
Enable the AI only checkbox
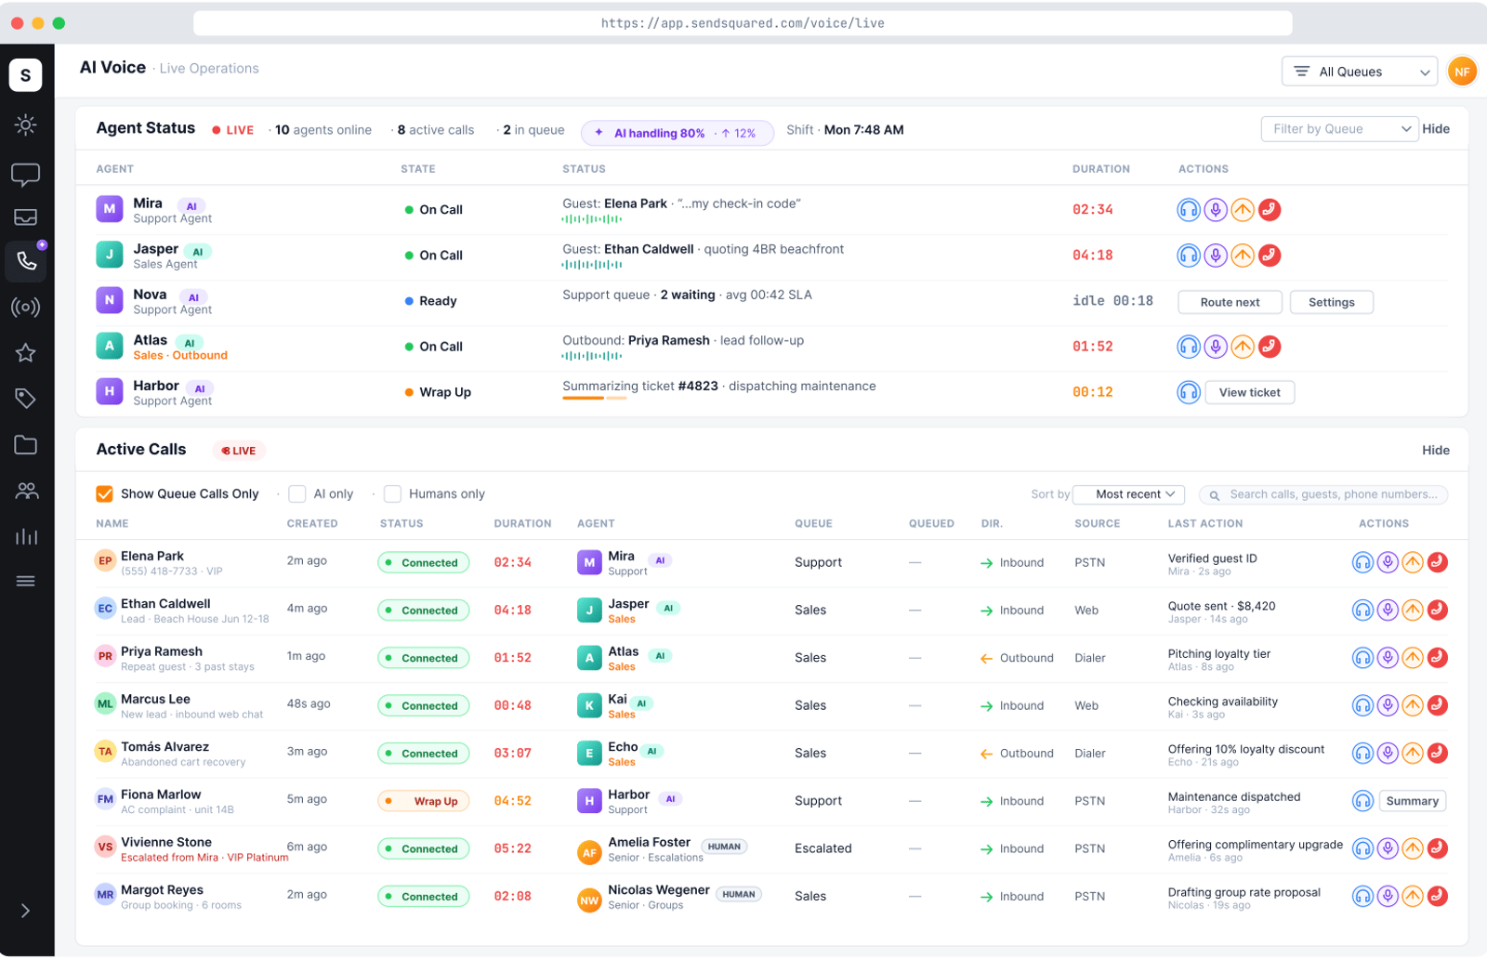click(x=297, y=494)
